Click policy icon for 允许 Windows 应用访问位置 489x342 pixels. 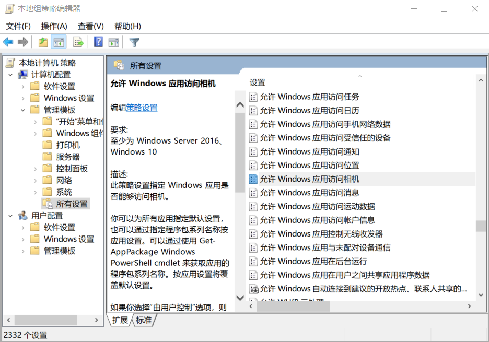coord(253,166)
